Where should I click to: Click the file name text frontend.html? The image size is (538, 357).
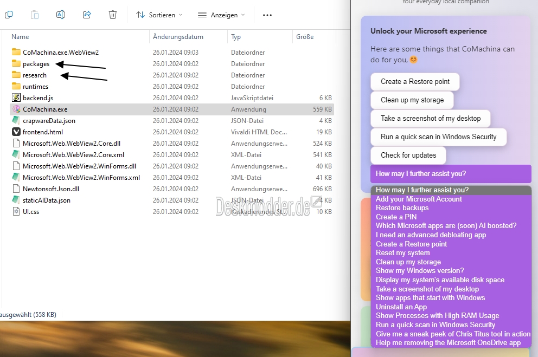pyautogui.click(x=43, y=132)
